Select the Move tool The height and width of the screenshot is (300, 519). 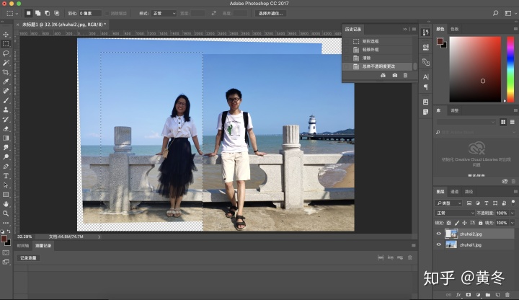pyautogui.click(x=6, y=34)
